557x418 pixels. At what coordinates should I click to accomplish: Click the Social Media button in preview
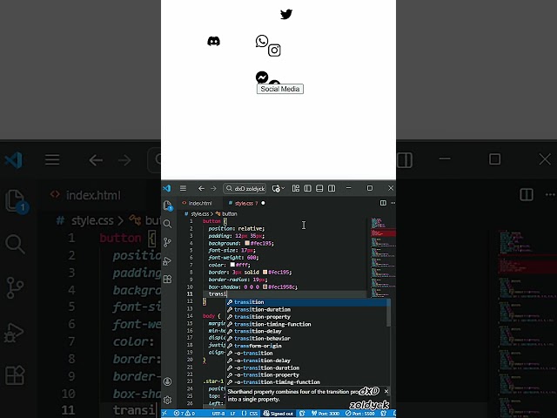tap(280, 89)
